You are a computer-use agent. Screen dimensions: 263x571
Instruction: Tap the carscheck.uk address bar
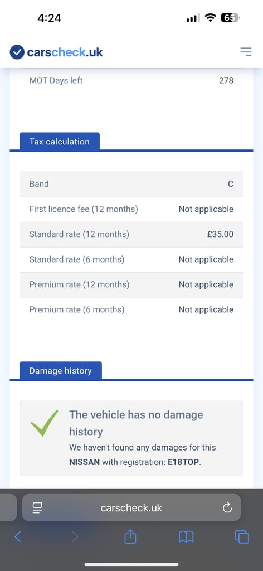[131, 507]
